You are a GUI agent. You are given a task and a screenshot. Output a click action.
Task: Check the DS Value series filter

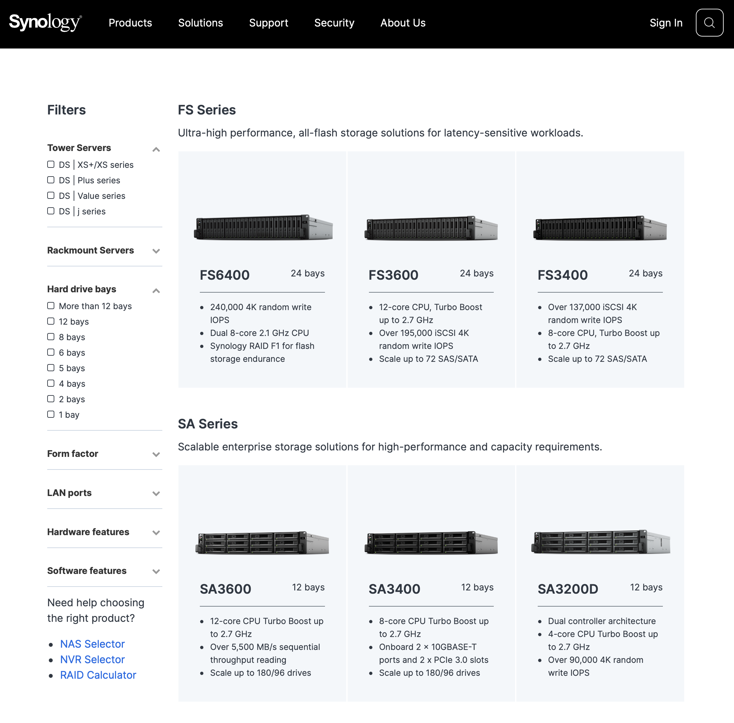(x=51, y=196)
